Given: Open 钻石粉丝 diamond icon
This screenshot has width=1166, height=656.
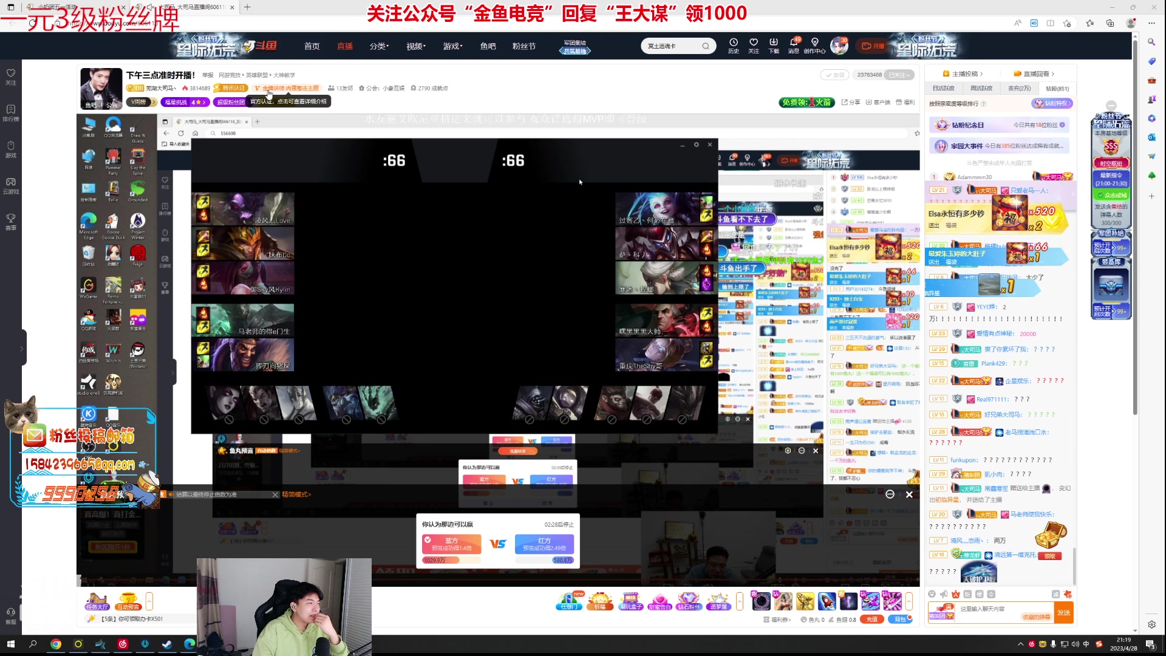Looking at the screenshot, I should pyautogui.click(x=689, y=601).
